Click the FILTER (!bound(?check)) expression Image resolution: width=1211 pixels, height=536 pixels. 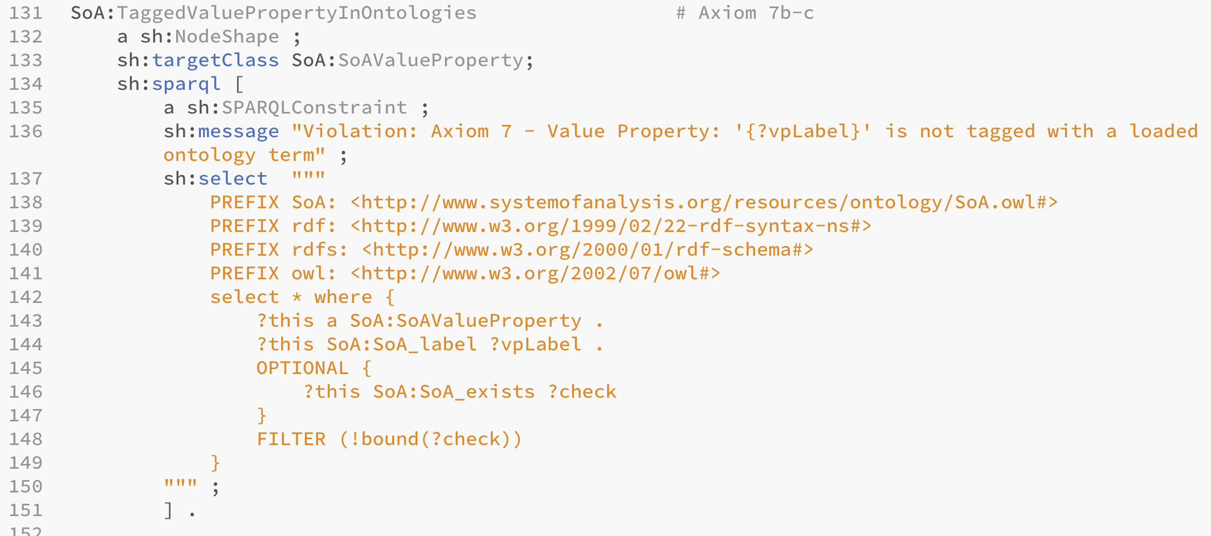389,439
